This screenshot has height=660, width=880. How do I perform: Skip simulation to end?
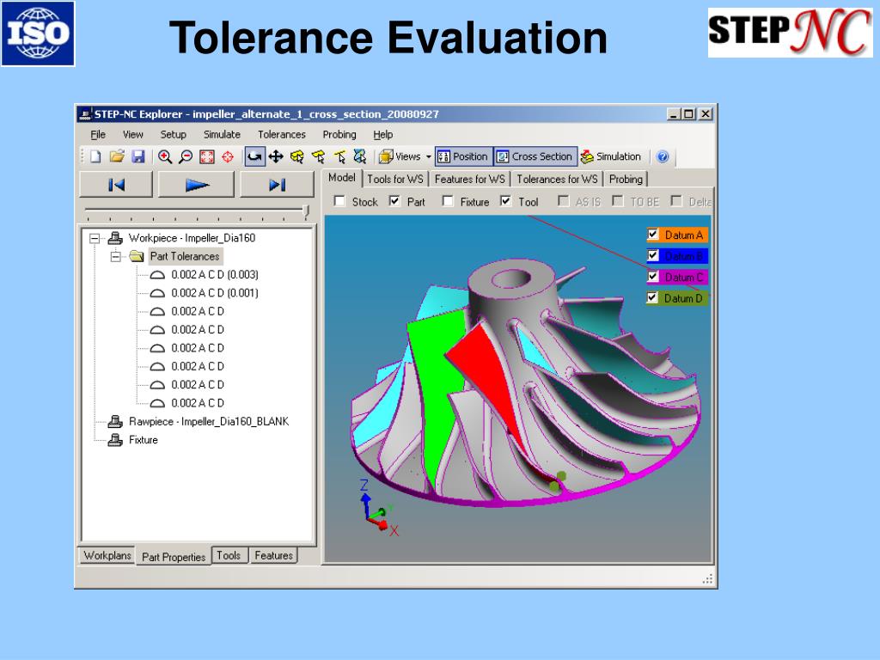278,185
